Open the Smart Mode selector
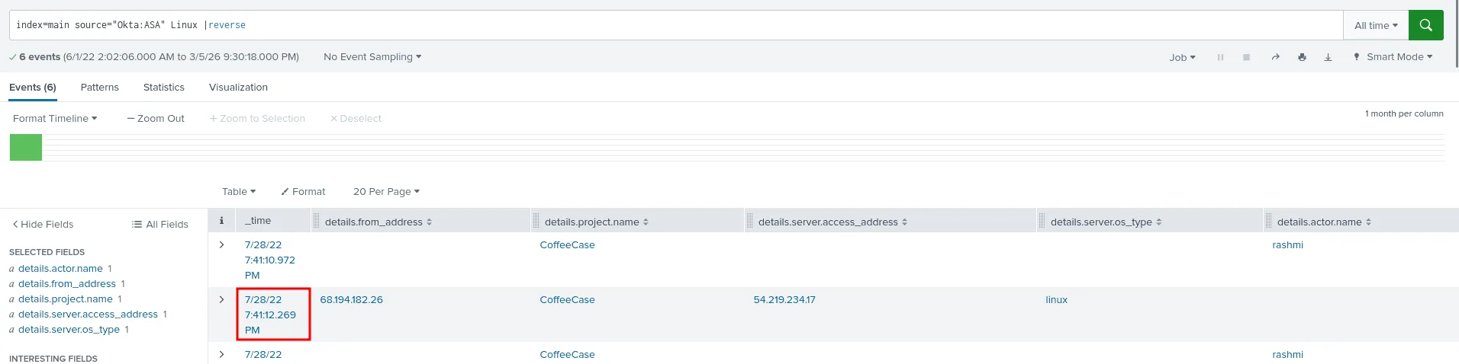Viewport: 1459px width, 364px height. [x=1393, y=56]
